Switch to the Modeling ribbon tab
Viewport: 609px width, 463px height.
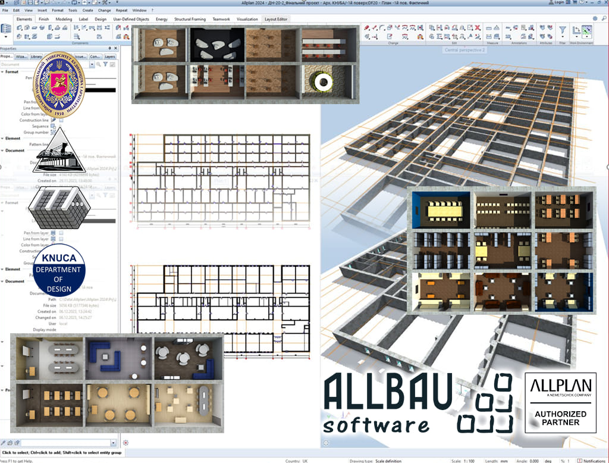tap(64, 19)
